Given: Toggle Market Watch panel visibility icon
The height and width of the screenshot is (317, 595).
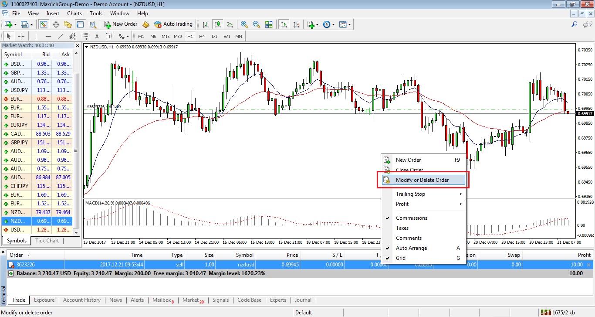Looking at the screenshot, I should pyautogui.click(x=44, y=24).
